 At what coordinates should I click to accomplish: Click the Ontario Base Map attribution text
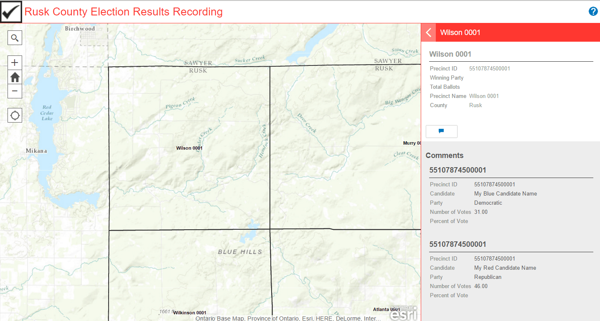(x=288, y=318)
